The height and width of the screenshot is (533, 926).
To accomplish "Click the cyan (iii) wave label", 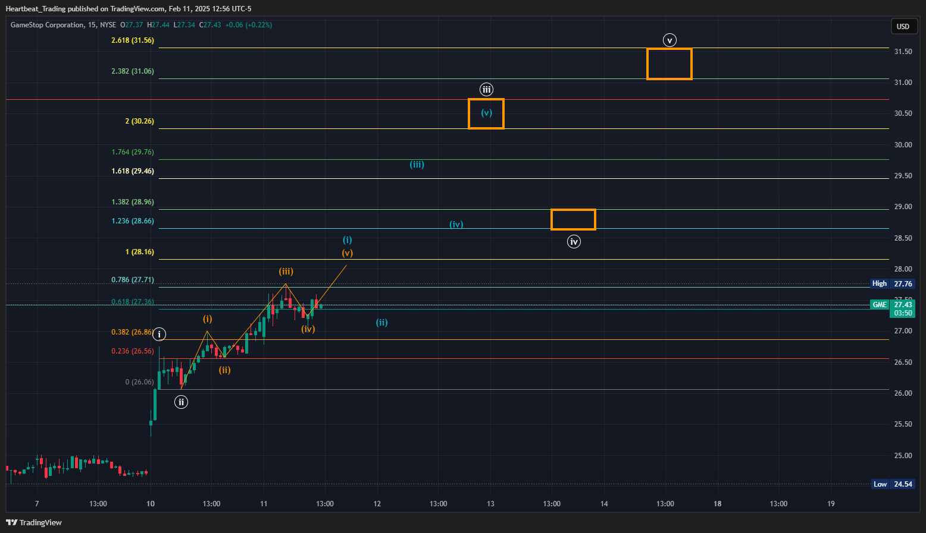I will 417,165.
